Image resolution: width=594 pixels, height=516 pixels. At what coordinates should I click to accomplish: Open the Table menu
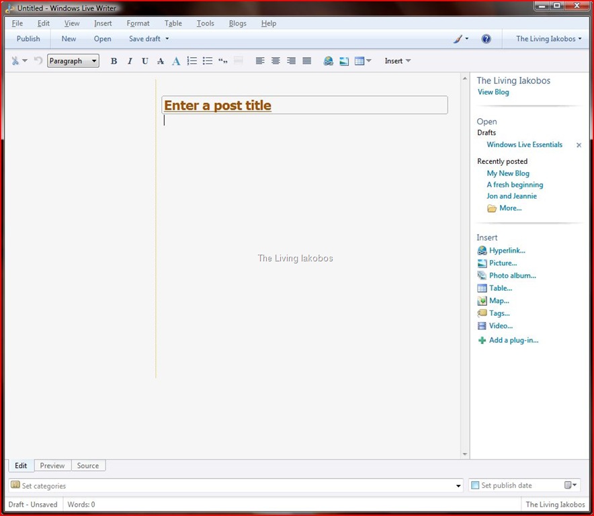(173, 23)
